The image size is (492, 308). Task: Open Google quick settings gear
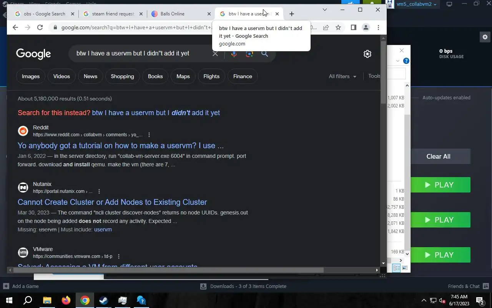(x=367, y=54)
